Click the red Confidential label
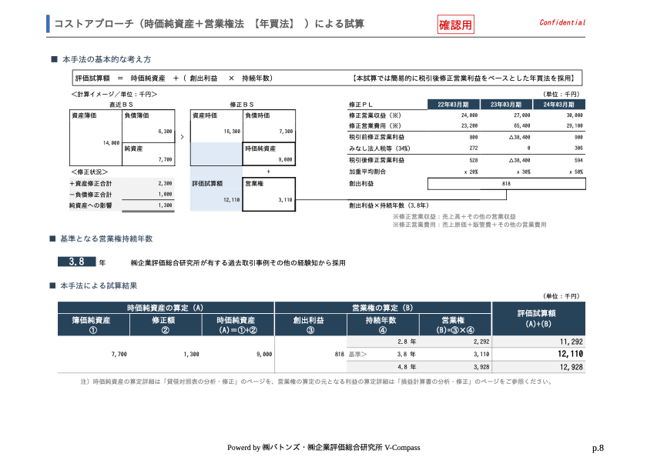 click(x=562, y=22)
